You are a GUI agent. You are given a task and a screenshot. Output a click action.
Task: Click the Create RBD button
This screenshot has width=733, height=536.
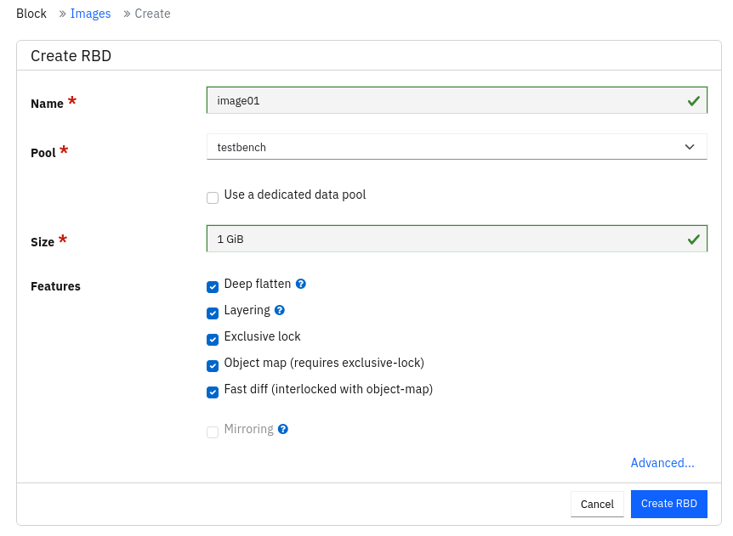tap(669, 504)
